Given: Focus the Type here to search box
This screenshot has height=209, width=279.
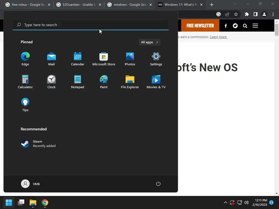Looking at the screenshot, I should [91, 25].
